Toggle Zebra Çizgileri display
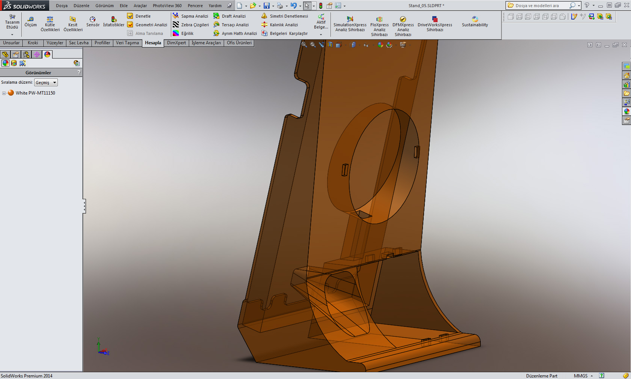631x379 pixels. point(191,25)
